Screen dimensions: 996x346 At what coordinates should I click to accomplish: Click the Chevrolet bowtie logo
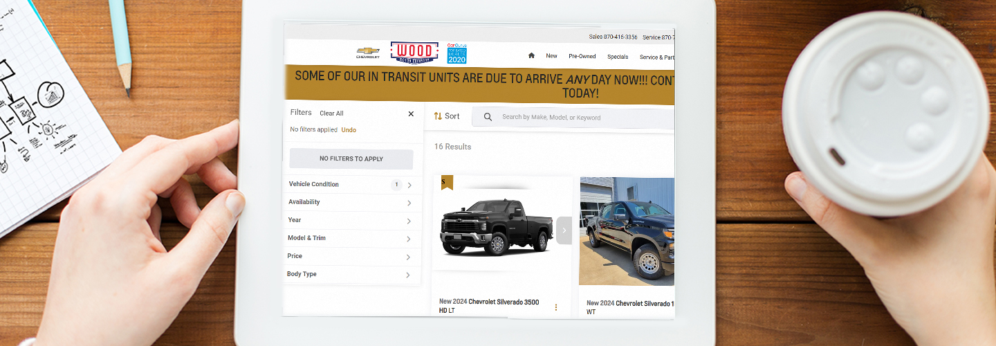(368, 53)
